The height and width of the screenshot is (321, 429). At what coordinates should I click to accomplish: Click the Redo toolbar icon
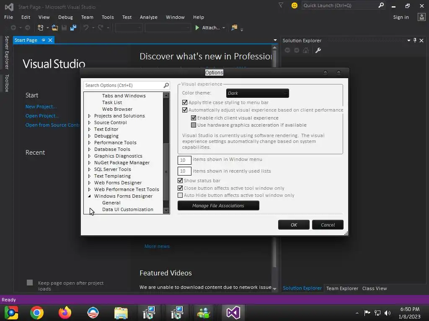point(101,28)
